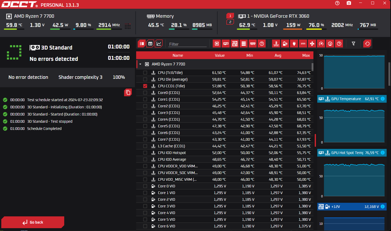Image resolution: width=391 pixels, height=231 pixels.
Task: Toggle the graphics card hardware filter icon
Action: (x=226, y=44)
